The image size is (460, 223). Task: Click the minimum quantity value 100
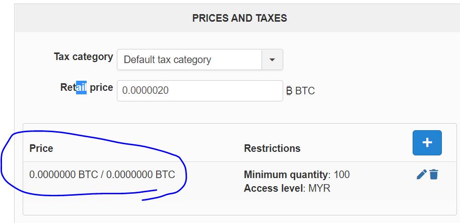tap(342, 175)
